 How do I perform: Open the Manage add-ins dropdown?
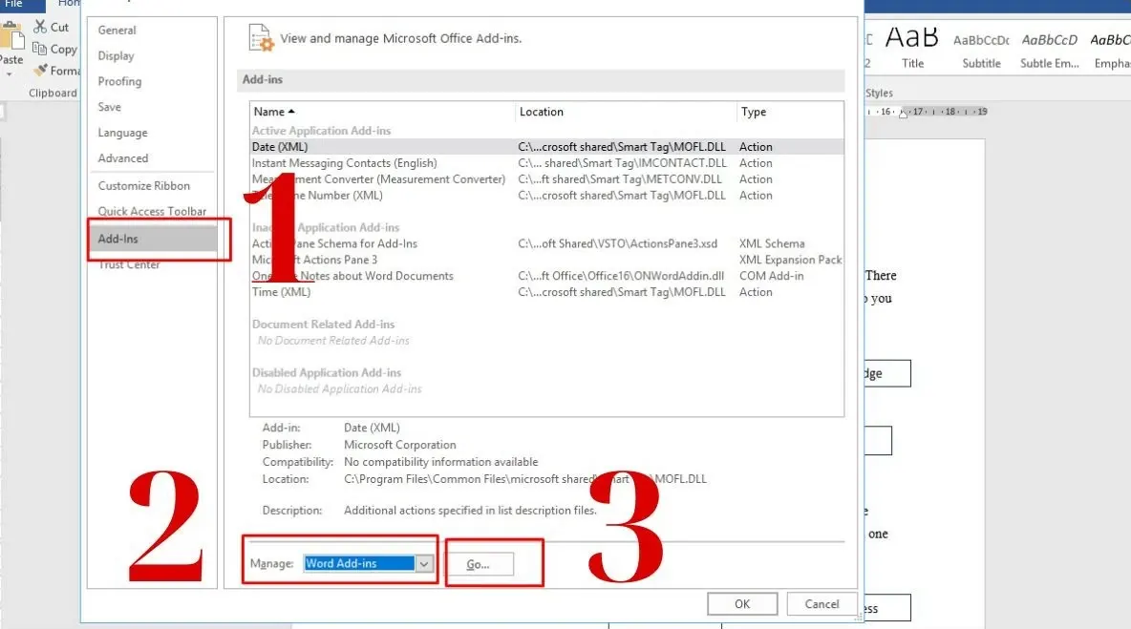[424, 563]
